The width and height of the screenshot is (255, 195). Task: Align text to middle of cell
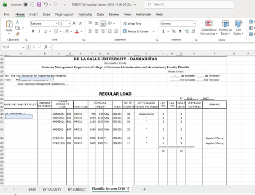point(97,24)
